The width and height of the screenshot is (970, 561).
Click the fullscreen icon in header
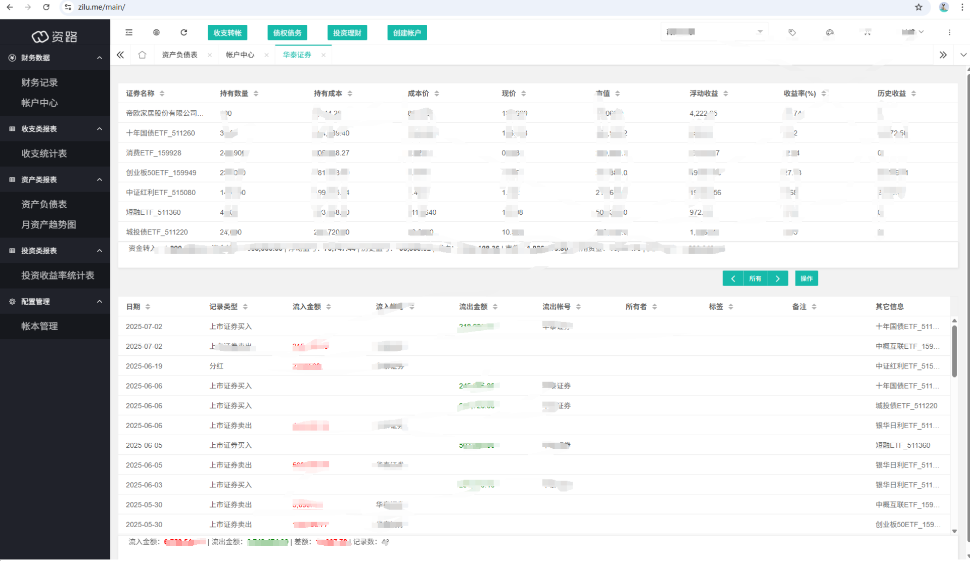coord(867,32)
